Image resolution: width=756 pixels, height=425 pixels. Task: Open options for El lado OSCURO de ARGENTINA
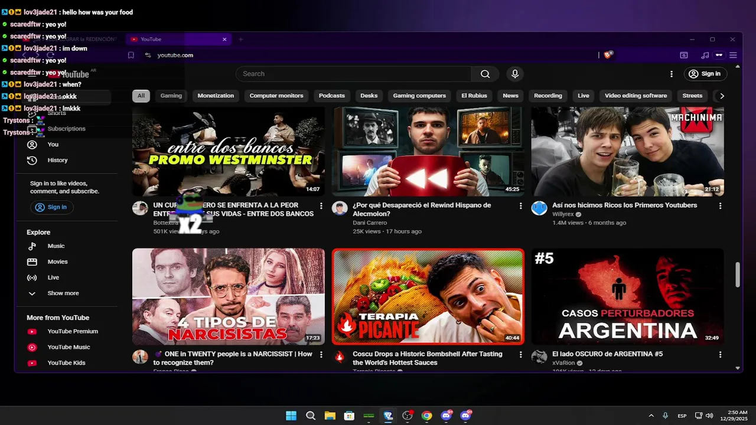coord(720,354)
